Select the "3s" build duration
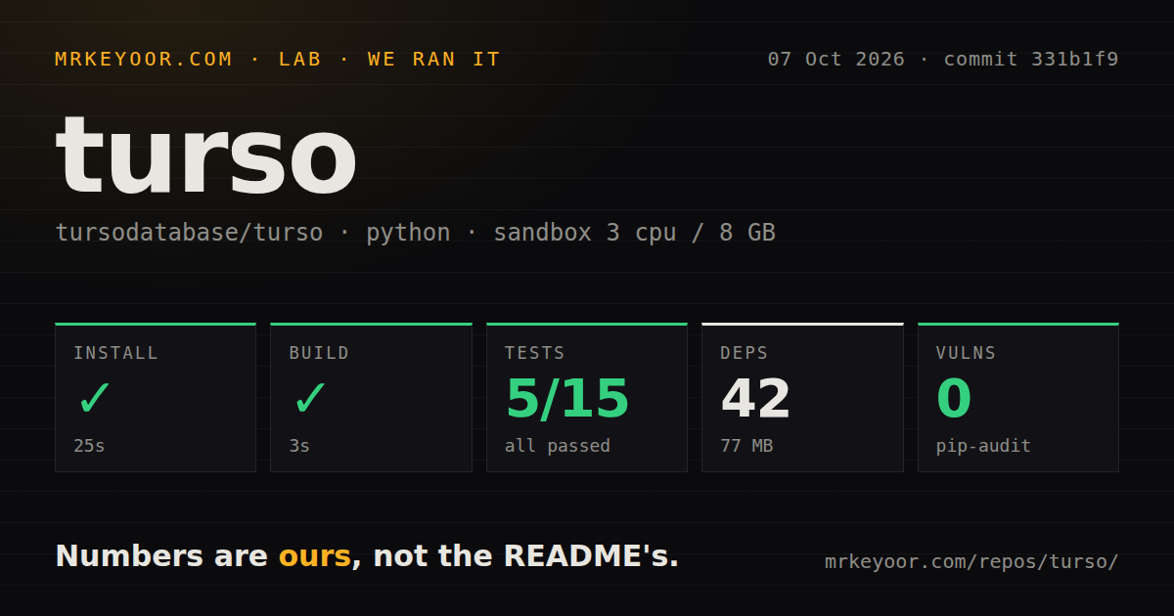The image size is (1174, 616). point(299,446)
